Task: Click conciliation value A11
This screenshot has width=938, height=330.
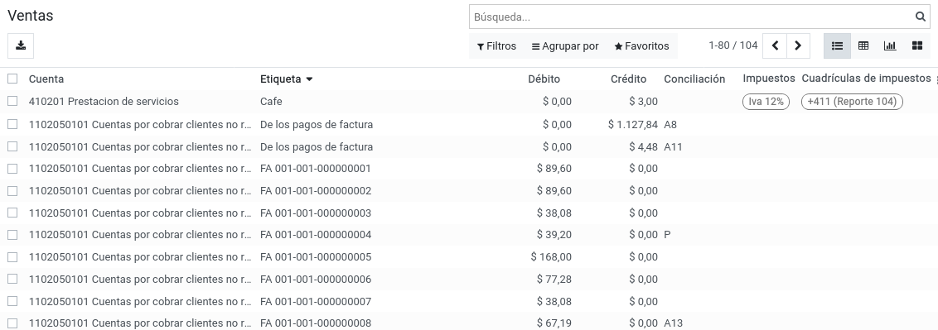Action: click(x=673, y=146)
